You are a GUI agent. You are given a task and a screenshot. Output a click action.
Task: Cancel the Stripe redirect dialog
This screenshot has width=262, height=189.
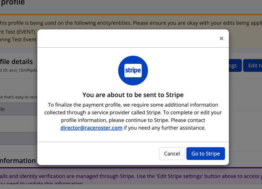pyautogui.click(x=172, y=153)
